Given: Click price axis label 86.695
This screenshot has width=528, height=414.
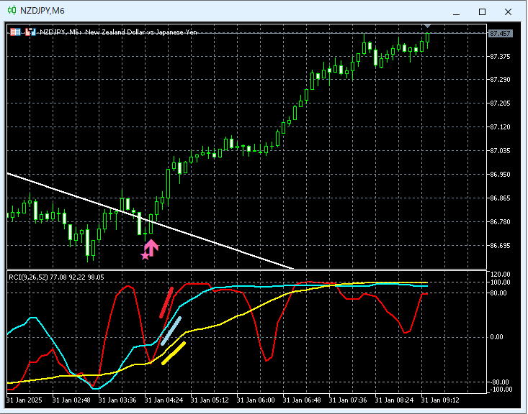Looking at the screenshot, I should tap(500, 246).
